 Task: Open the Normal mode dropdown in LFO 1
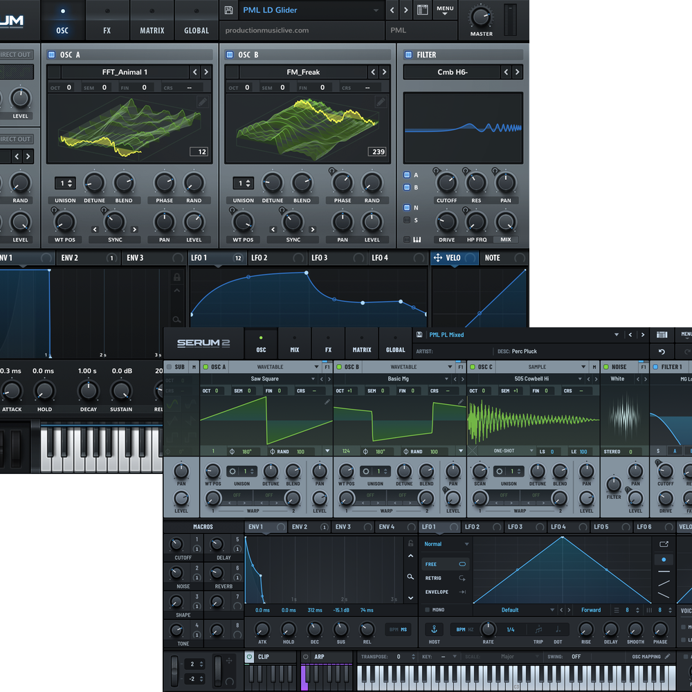[x=446, y=544]
